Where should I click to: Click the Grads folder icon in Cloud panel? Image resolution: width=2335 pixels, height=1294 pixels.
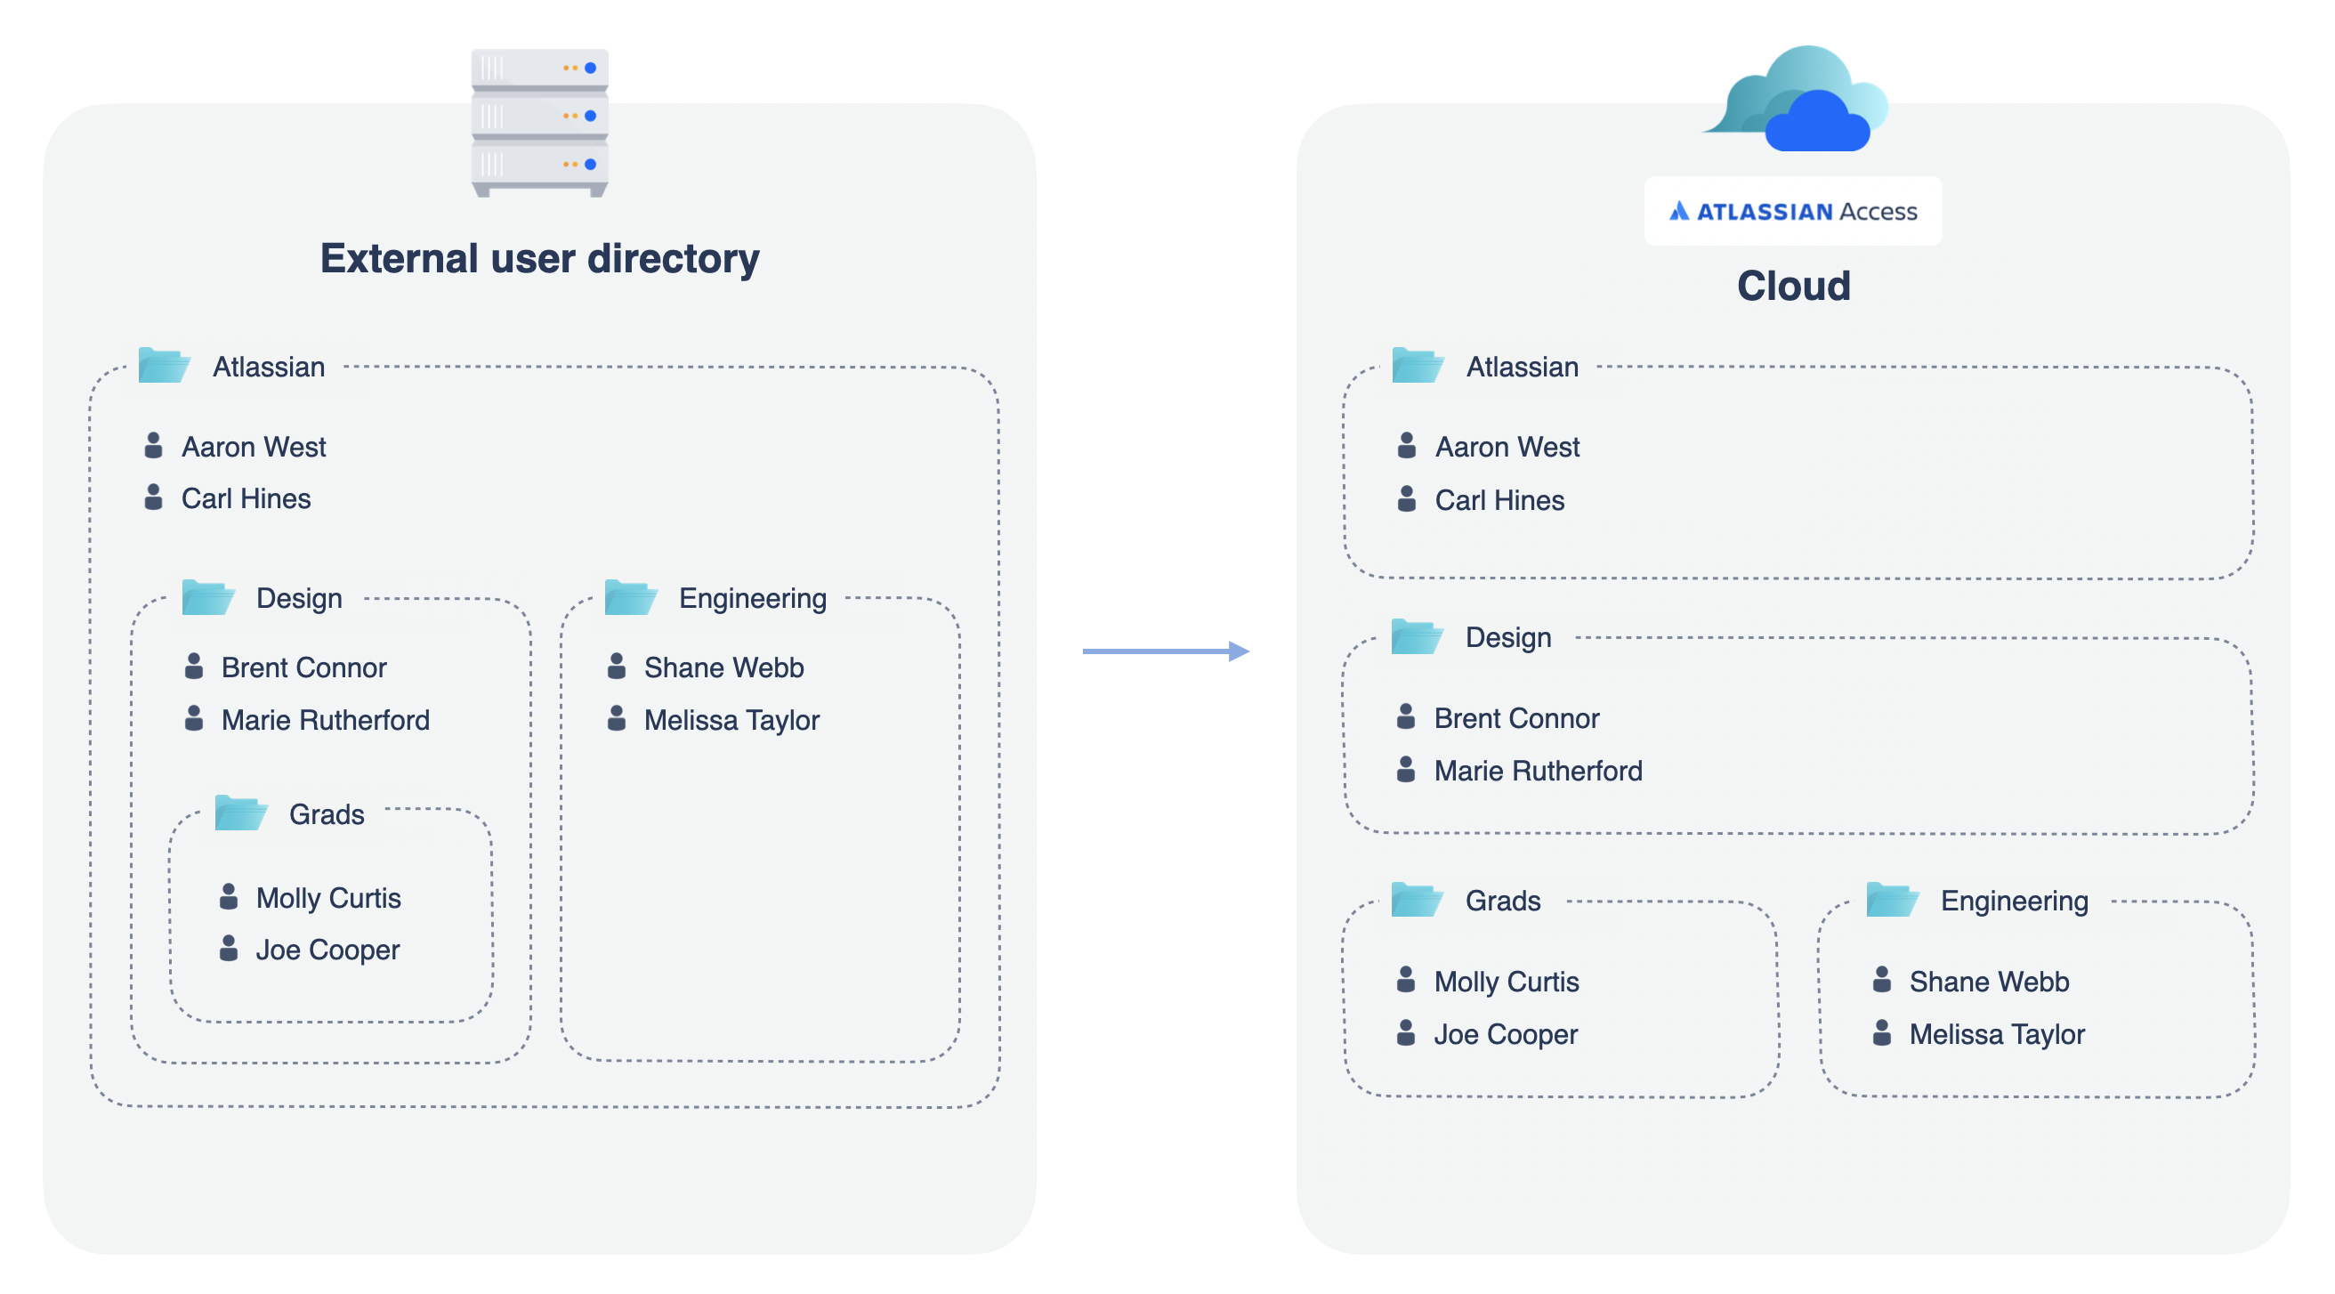1417,900
